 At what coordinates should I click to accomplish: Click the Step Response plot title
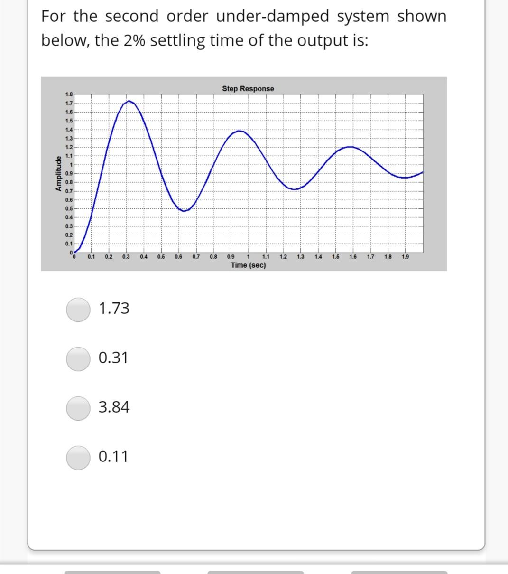[248, 88]
